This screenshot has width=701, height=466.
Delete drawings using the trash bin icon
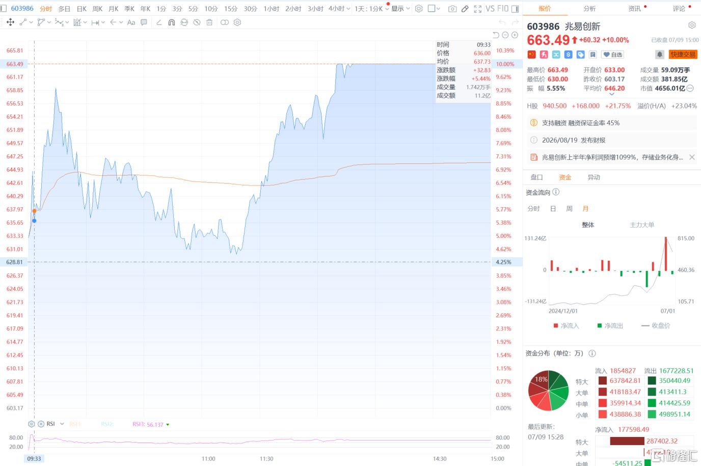click(209, 22)
